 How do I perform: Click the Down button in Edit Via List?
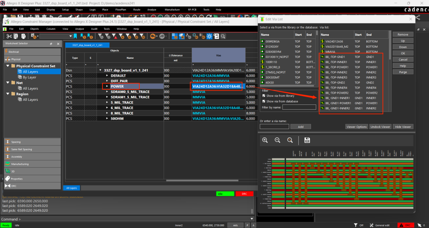click(403, 47)
